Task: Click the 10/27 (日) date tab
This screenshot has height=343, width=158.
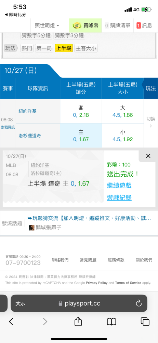Action: [21, 70]
